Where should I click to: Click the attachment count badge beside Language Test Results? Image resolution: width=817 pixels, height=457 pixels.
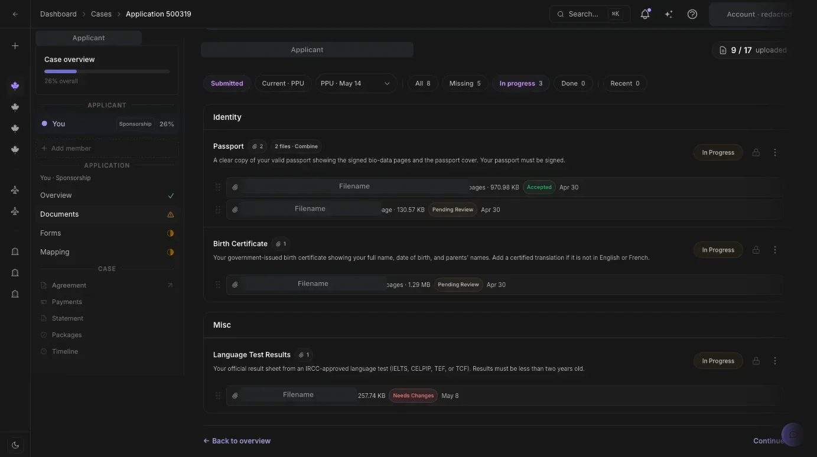point(304,355)
